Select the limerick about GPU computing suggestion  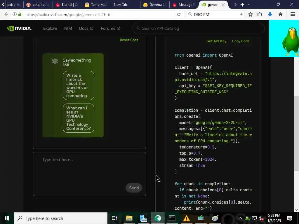click(78, 85)
